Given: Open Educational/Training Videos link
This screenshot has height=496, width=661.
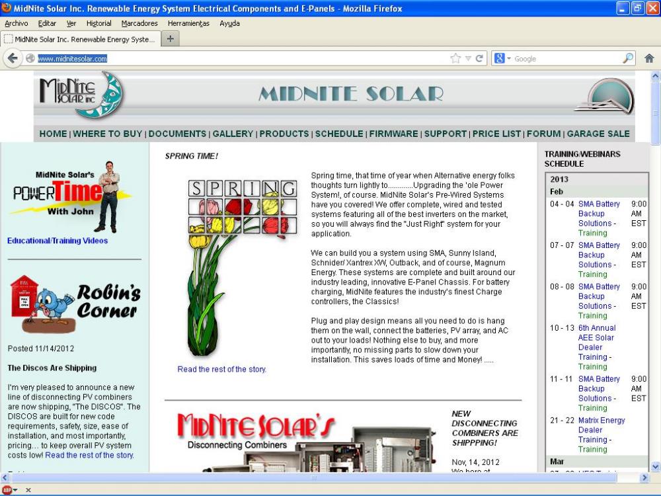Looking at the screenshot, I should pos(58,241).
